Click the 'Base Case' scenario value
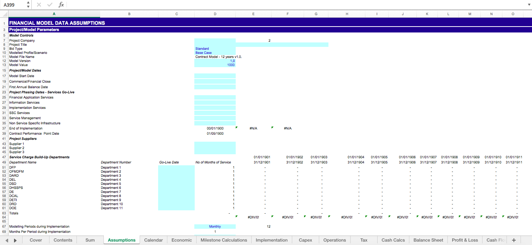The width and height of the screenshot is (532, 245). [204, 53]
